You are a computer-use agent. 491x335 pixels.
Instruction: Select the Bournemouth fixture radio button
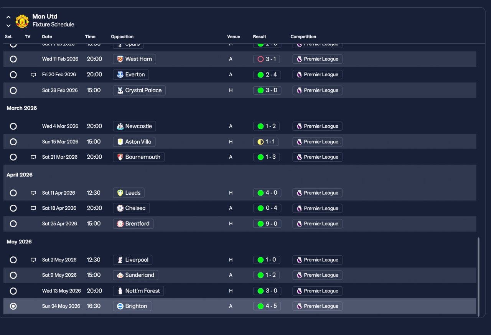(13, 157)
